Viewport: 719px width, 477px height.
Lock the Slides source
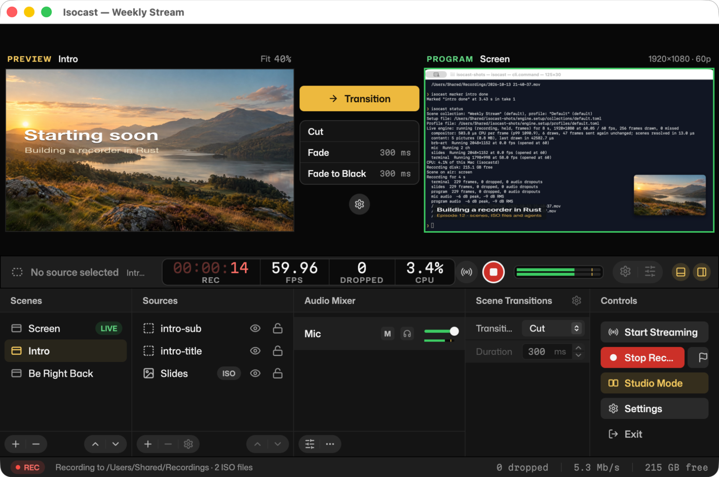(278, 374)
